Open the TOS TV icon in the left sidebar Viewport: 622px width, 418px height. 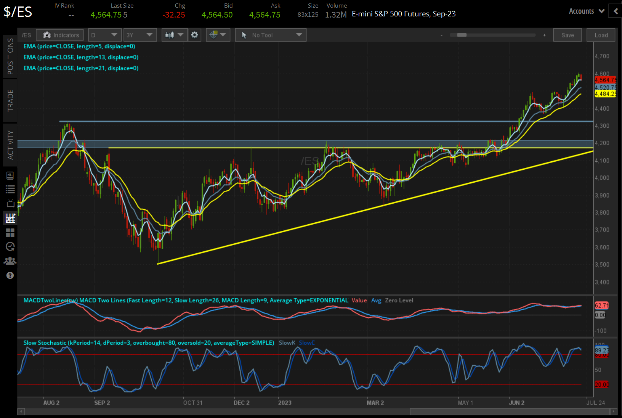(x=10, y=203)
